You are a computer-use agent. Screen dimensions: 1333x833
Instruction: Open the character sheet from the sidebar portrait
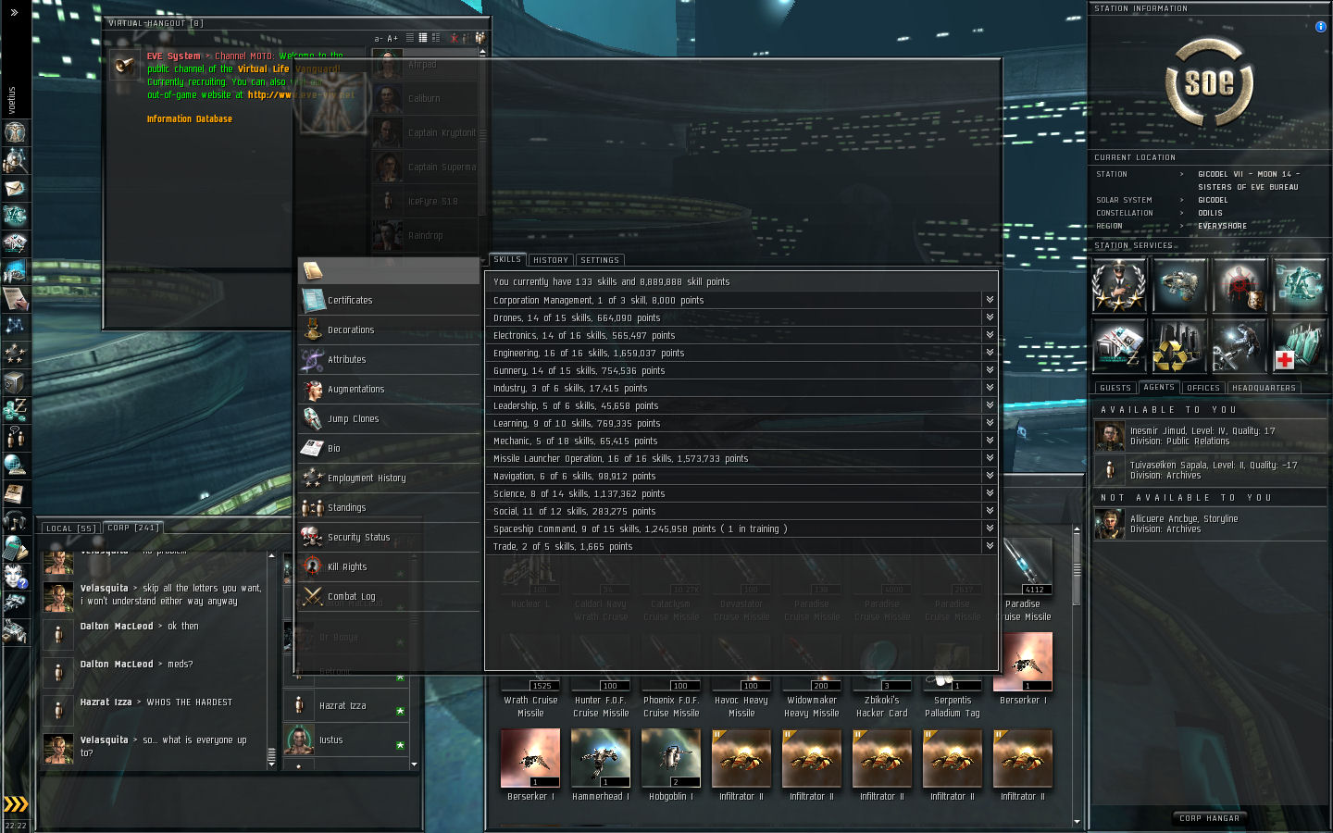[15, 132]
